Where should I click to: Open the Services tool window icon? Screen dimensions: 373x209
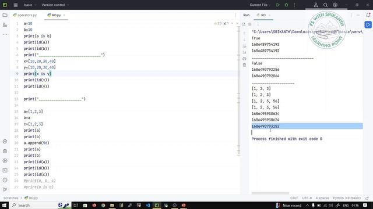pos(5,161)
